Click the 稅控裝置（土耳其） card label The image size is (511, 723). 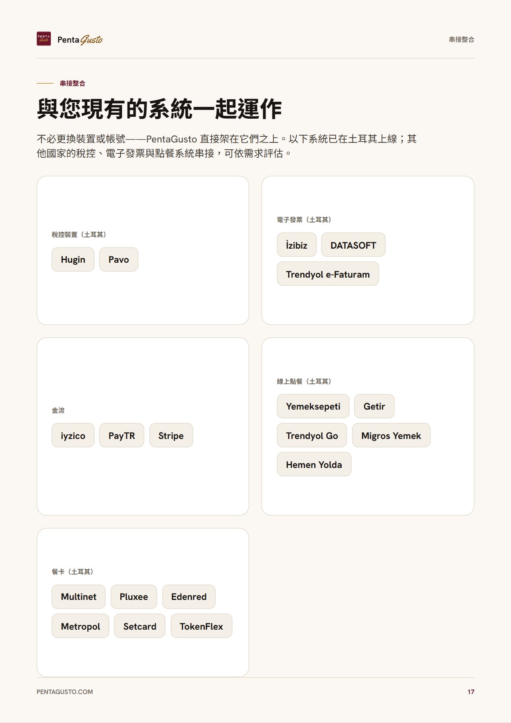tap(79, 235)
